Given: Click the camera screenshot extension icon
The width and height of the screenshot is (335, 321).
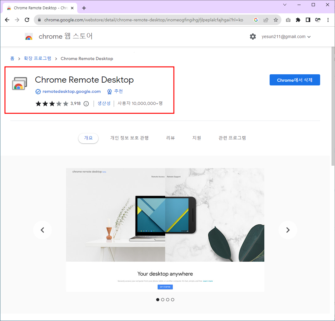Looking at the screenshot, I should click(x=288, y=20).
